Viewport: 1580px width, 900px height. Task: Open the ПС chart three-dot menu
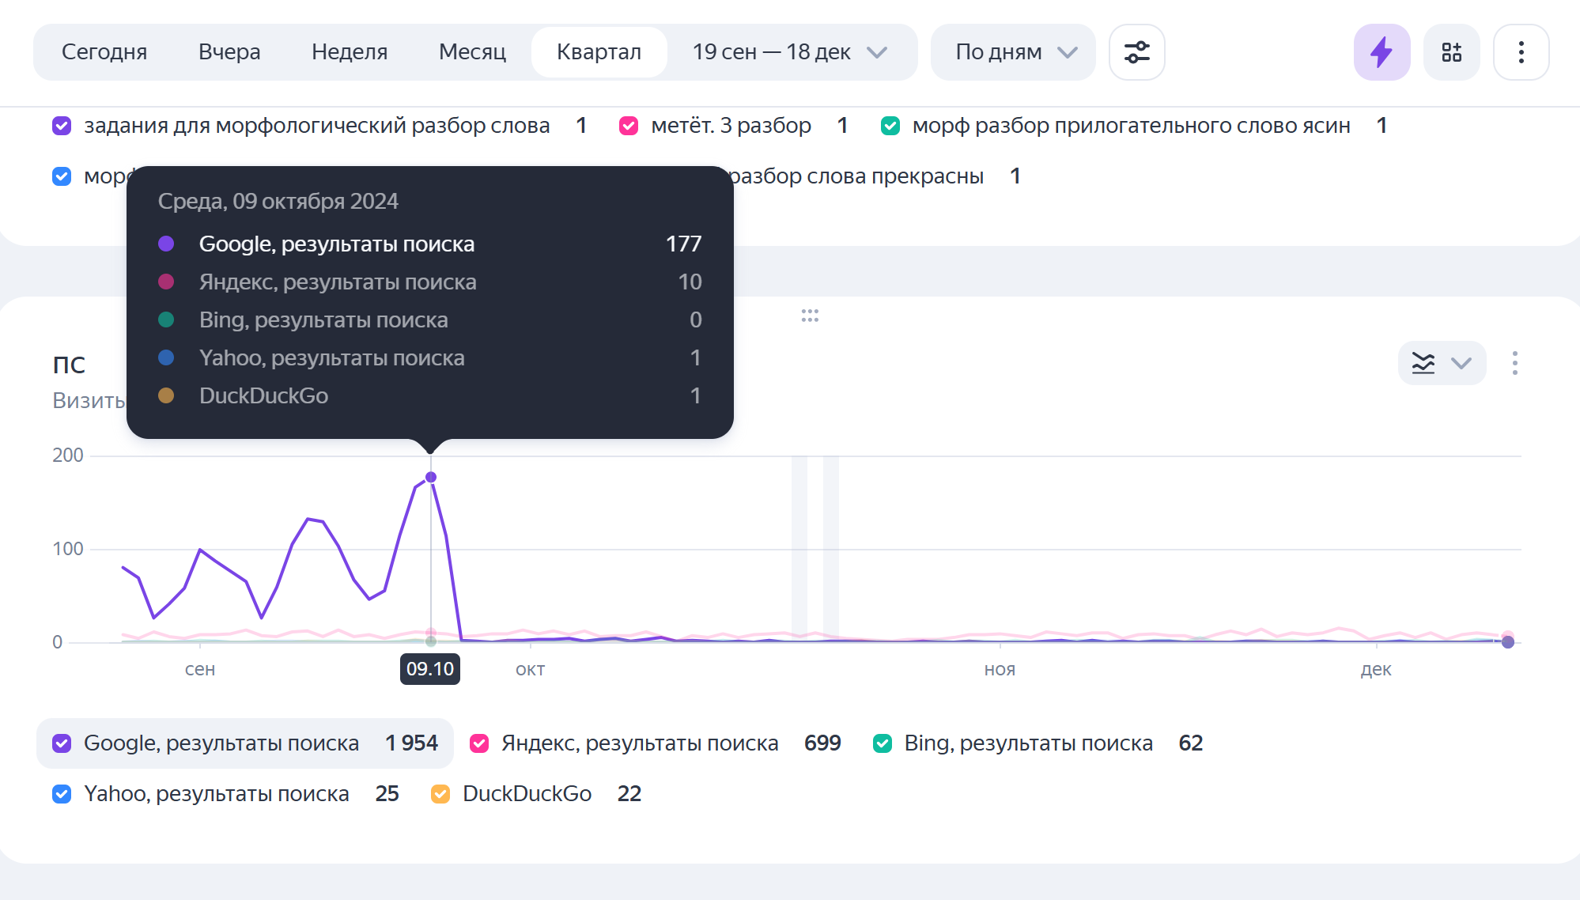tap(1514, 363)
